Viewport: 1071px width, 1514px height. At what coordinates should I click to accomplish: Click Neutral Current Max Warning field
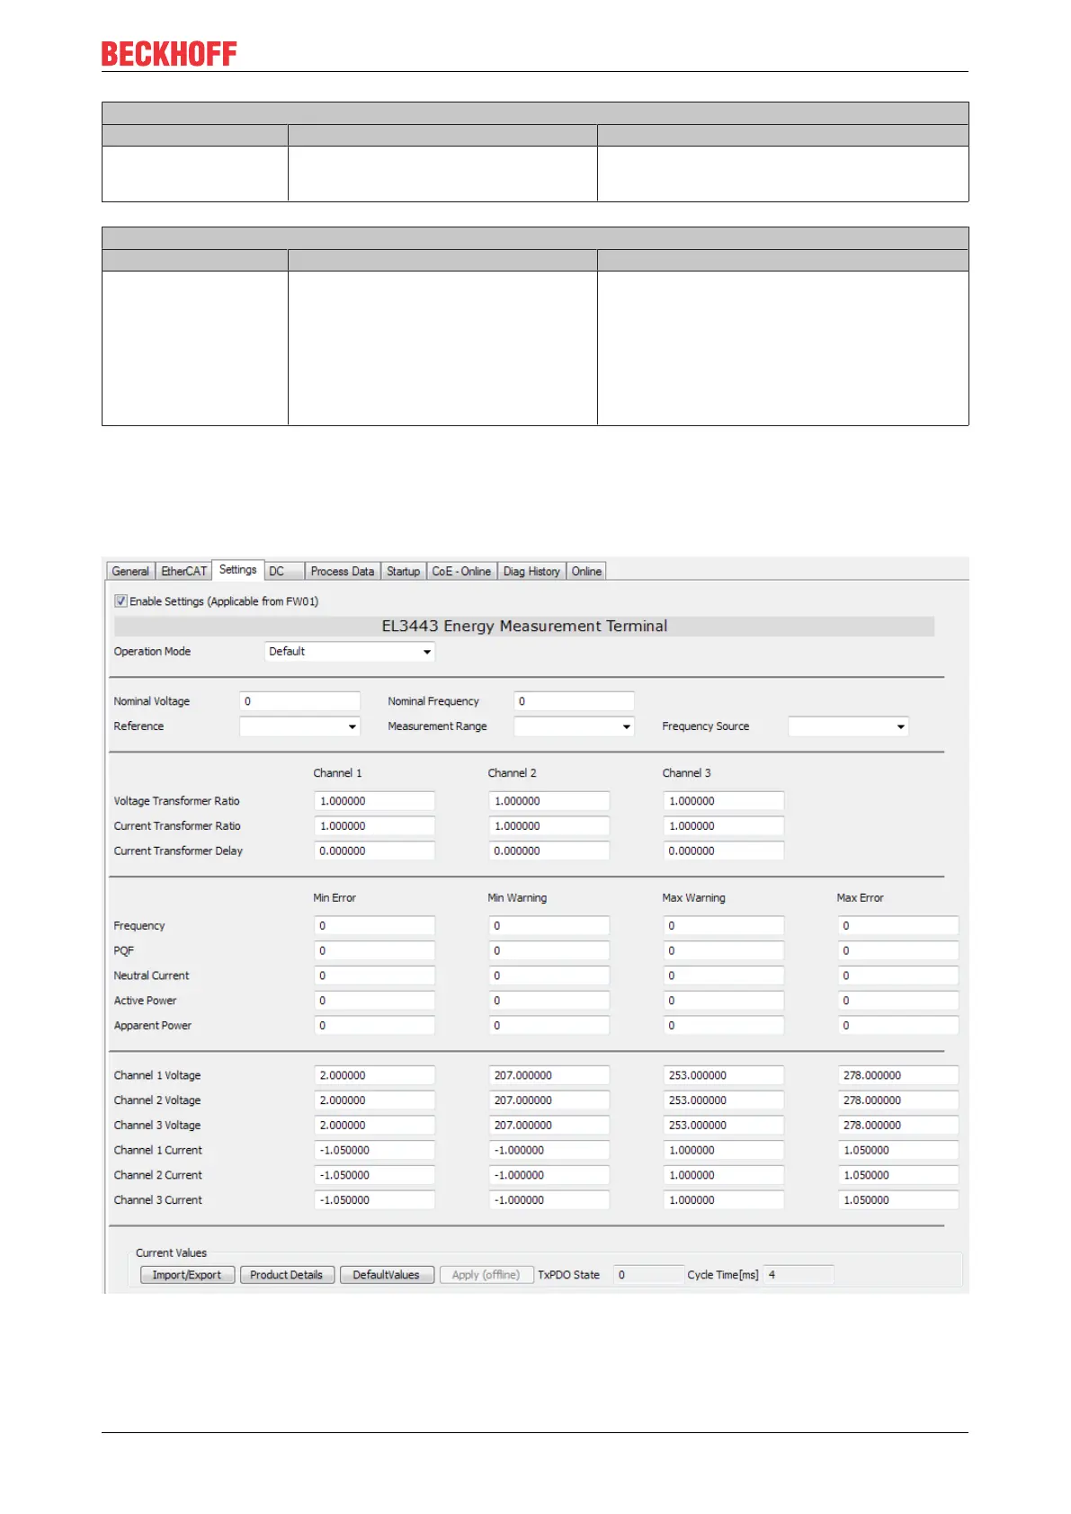click(724, 975)
